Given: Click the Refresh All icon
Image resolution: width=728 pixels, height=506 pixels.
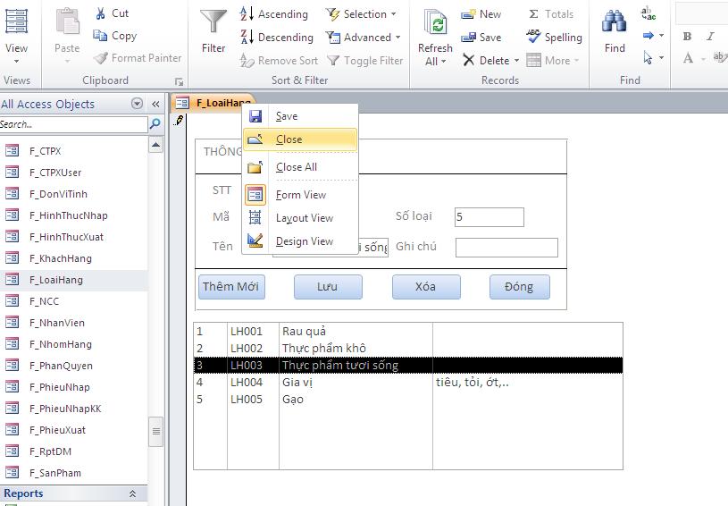Looking at the screenshot, I should click(435, 23).
